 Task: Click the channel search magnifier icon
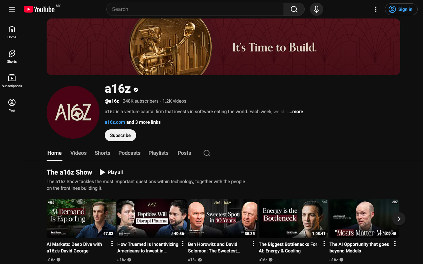[x=207, y=153]
